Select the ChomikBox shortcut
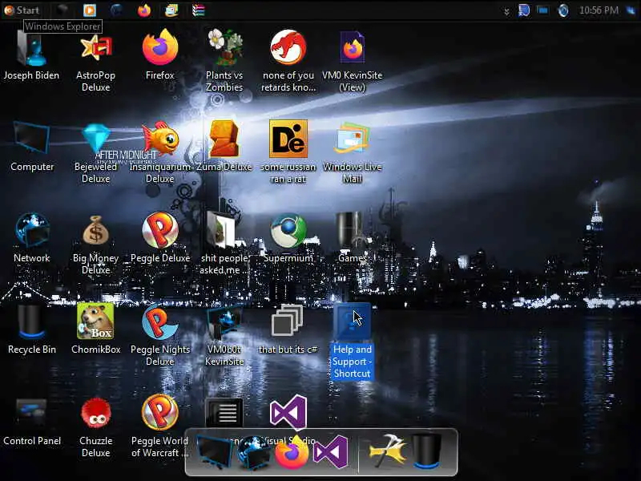 (x=95, y=329)
